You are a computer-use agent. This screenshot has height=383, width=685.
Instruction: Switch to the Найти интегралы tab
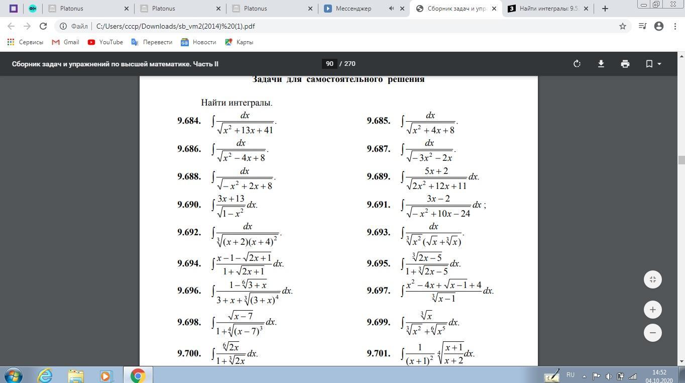point(547,9)
